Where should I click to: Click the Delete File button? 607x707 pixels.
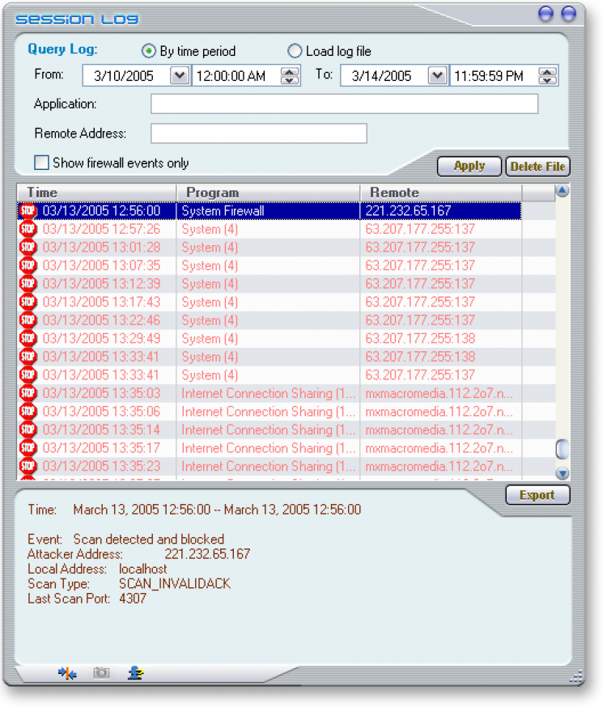pos(538,167)
